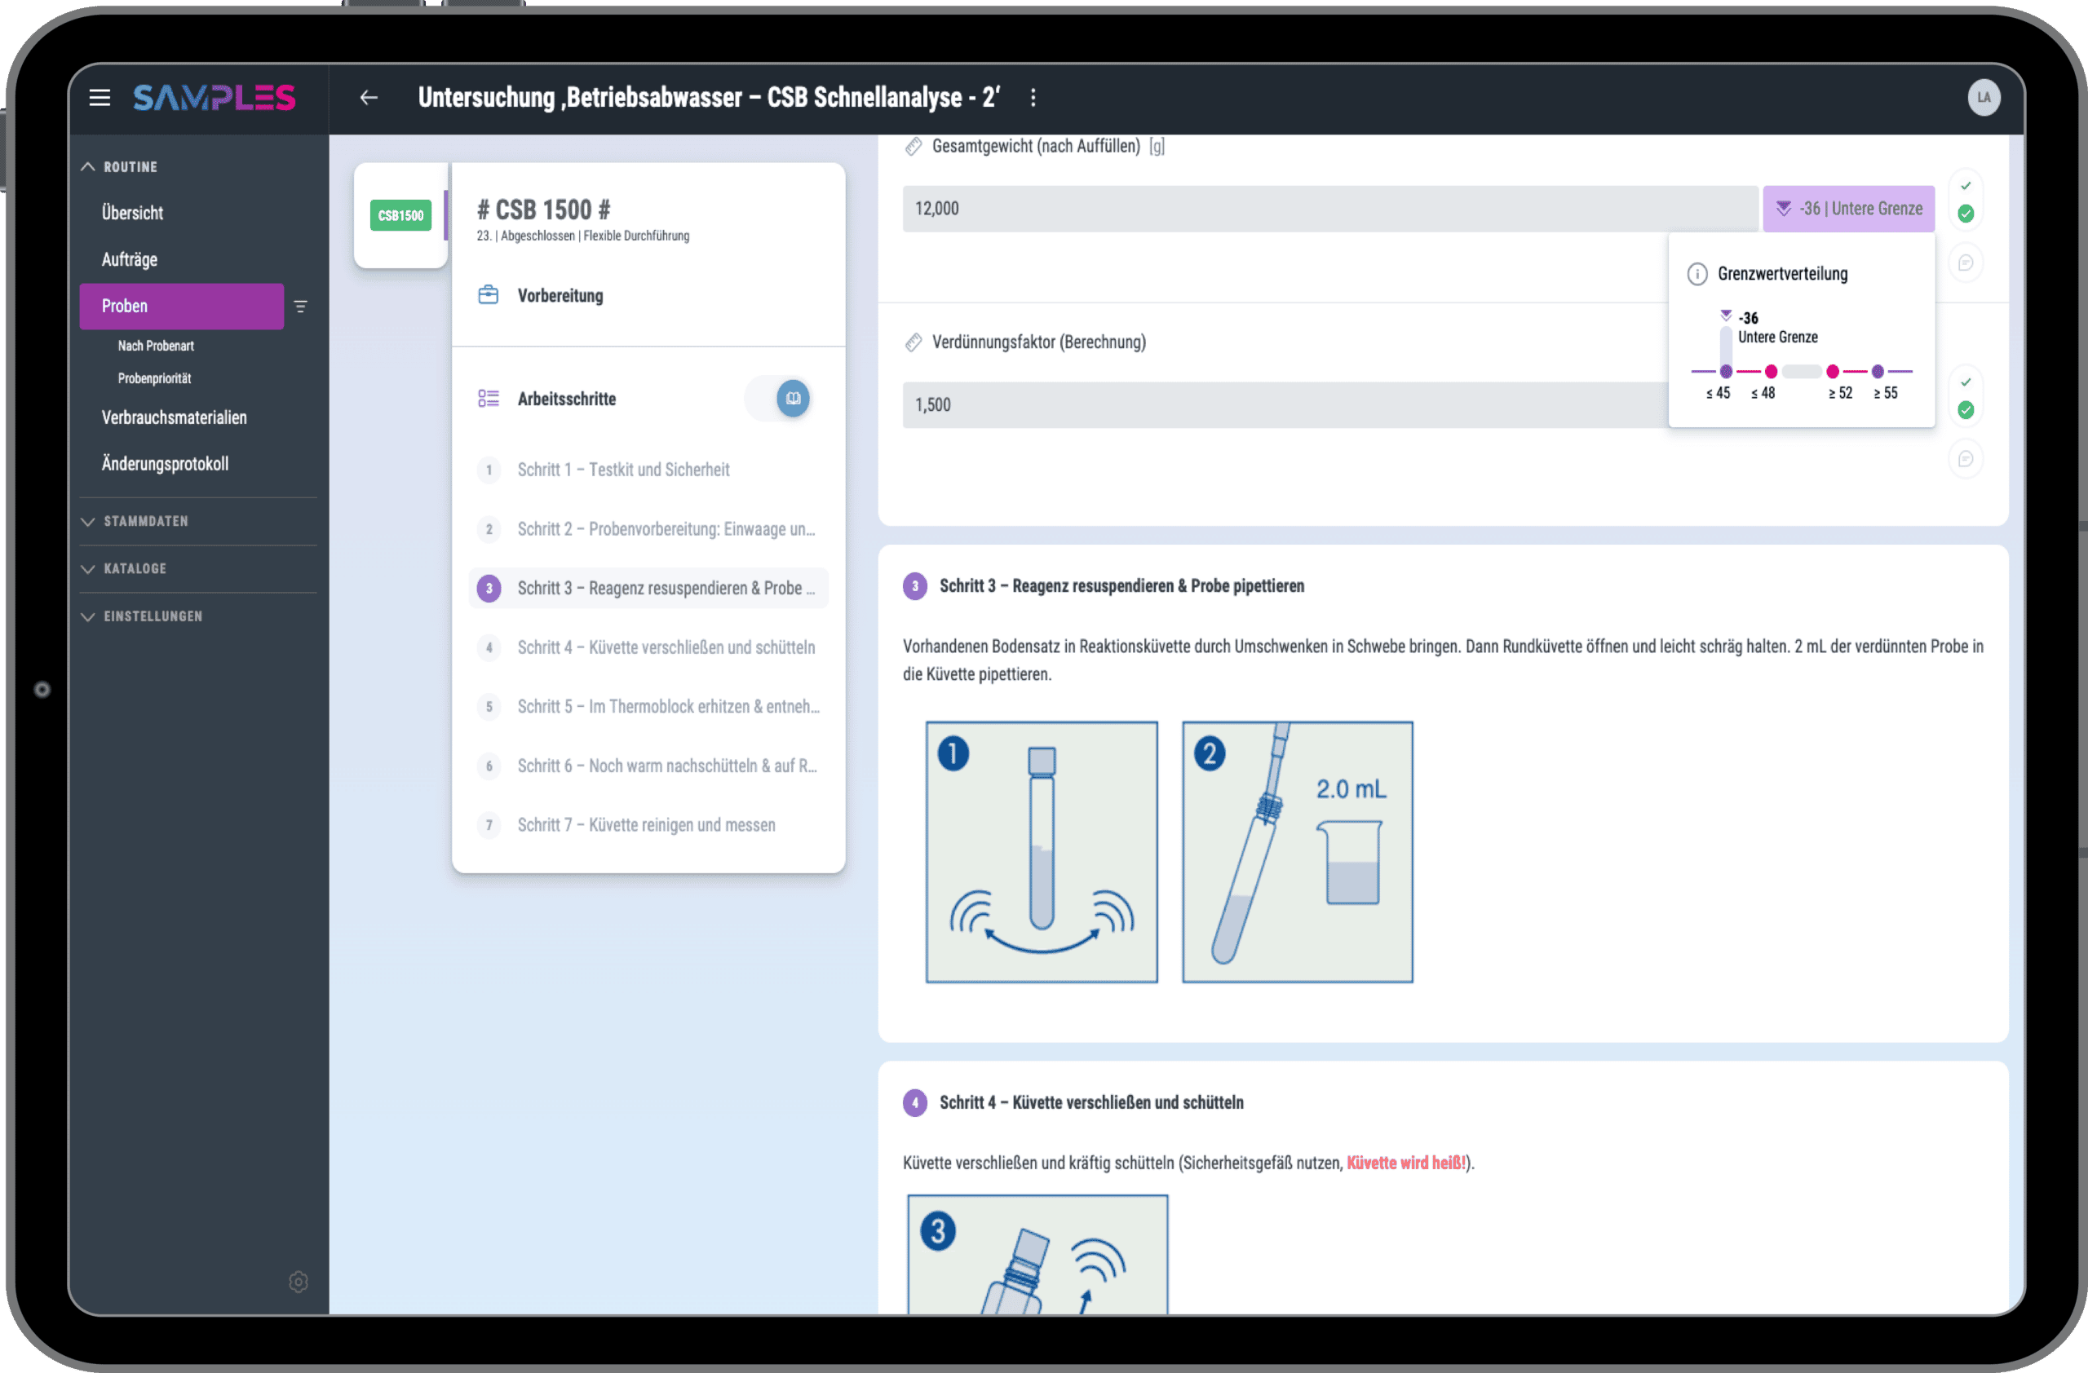This screenshot has height=1373, width=2088.
Task: Click the Vorbereitung briefcase icon
Action: pyautogui.click(x=489, y=294)
